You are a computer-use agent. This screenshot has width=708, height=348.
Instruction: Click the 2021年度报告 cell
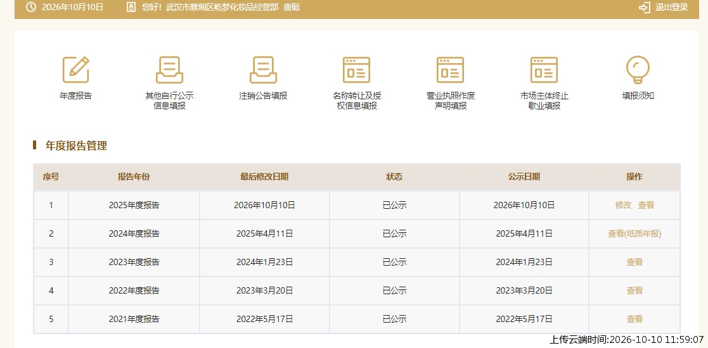(134, 319)
